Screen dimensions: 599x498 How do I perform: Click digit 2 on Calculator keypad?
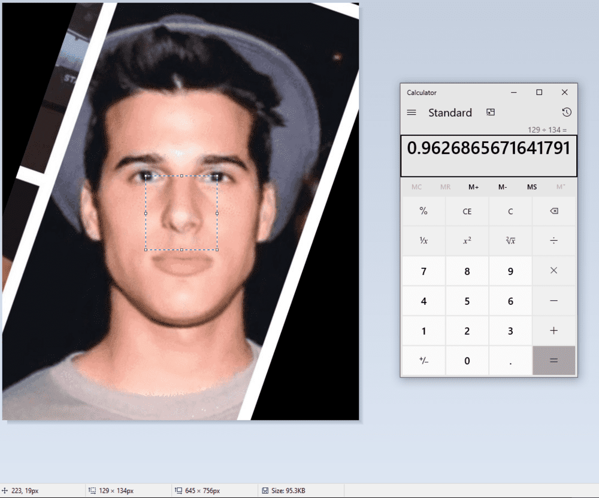coord(467,331)
